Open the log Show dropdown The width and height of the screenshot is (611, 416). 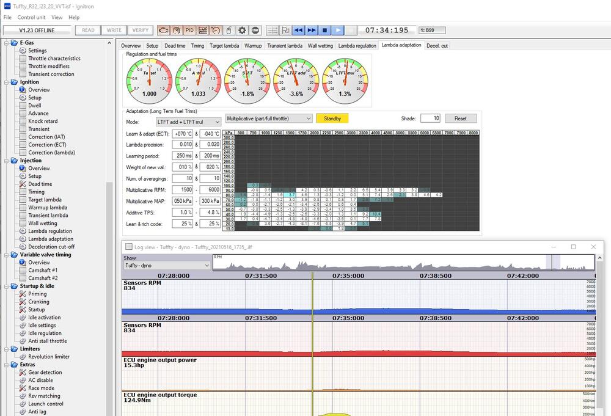[x=167, y=266]
